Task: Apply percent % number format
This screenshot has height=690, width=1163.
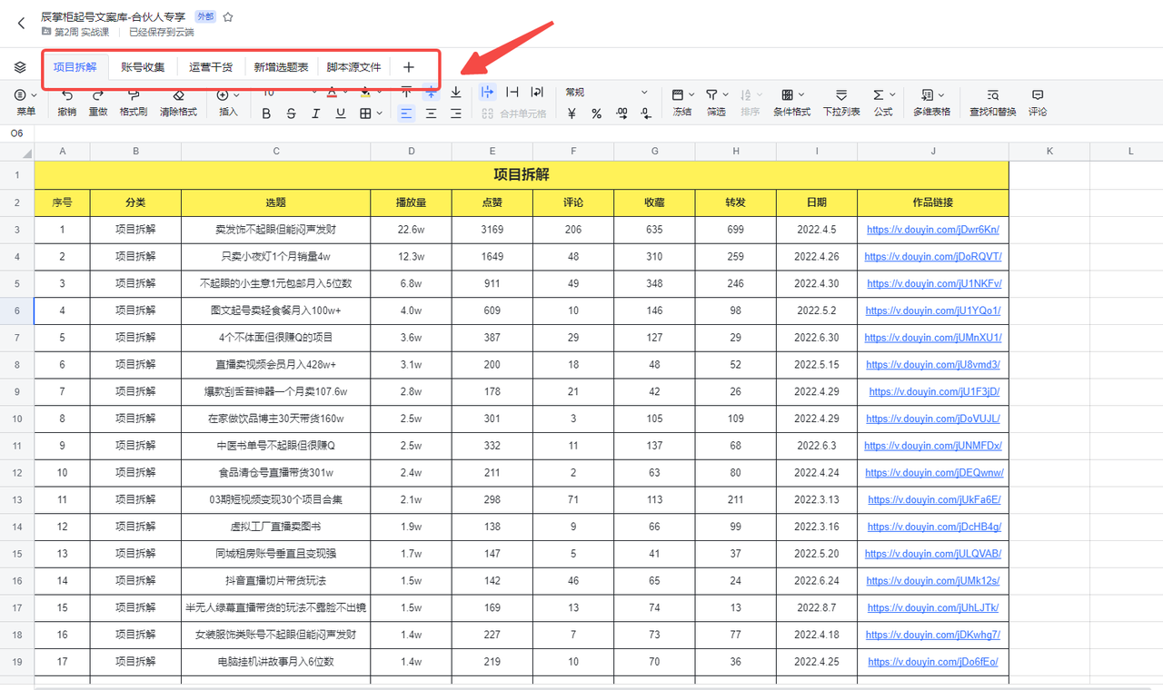Action: point(596,113)
